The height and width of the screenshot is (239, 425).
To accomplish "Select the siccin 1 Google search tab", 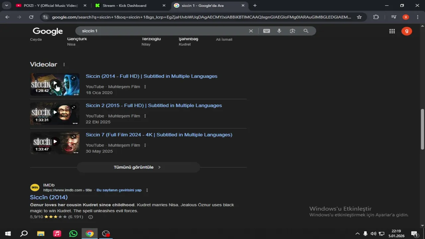I will click(210, 5).
